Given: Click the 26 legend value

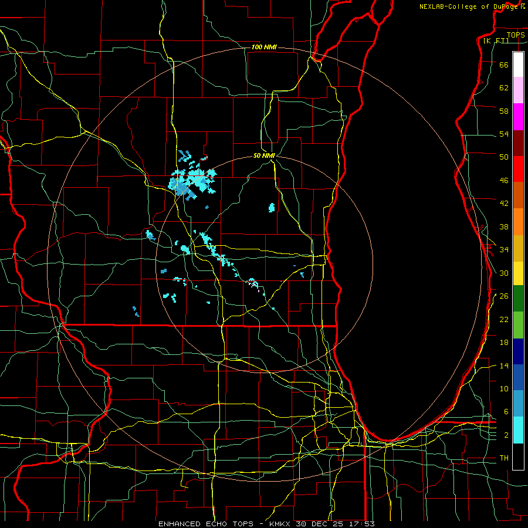Looking at the screenshot, I should pyautogui.click(x=504, y=296).
